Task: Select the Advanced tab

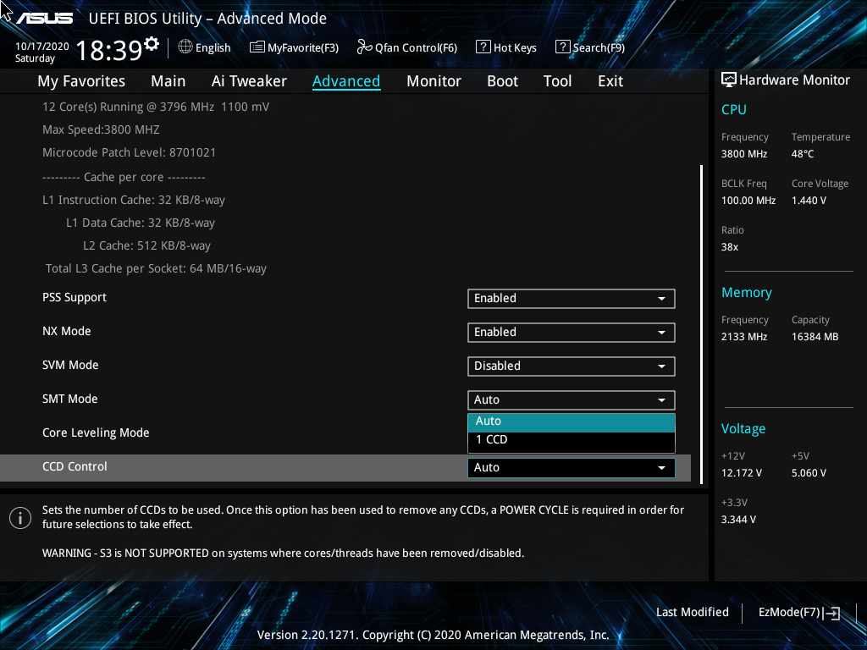Action: (346, 81)
